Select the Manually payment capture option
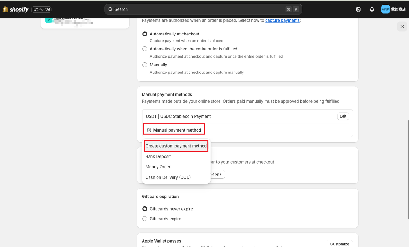Image resolution: width=409 pixels, height=247 pixels. point(144,65)
